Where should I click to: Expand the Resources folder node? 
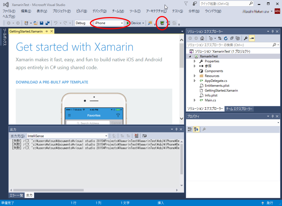pyautogui.click(x=195, y=76)
